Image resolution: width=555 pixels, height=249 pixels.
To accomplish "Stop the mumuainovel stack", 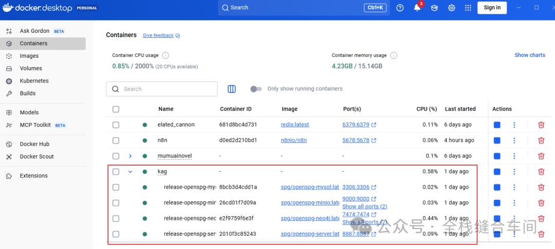I will [x=497, y=156].
